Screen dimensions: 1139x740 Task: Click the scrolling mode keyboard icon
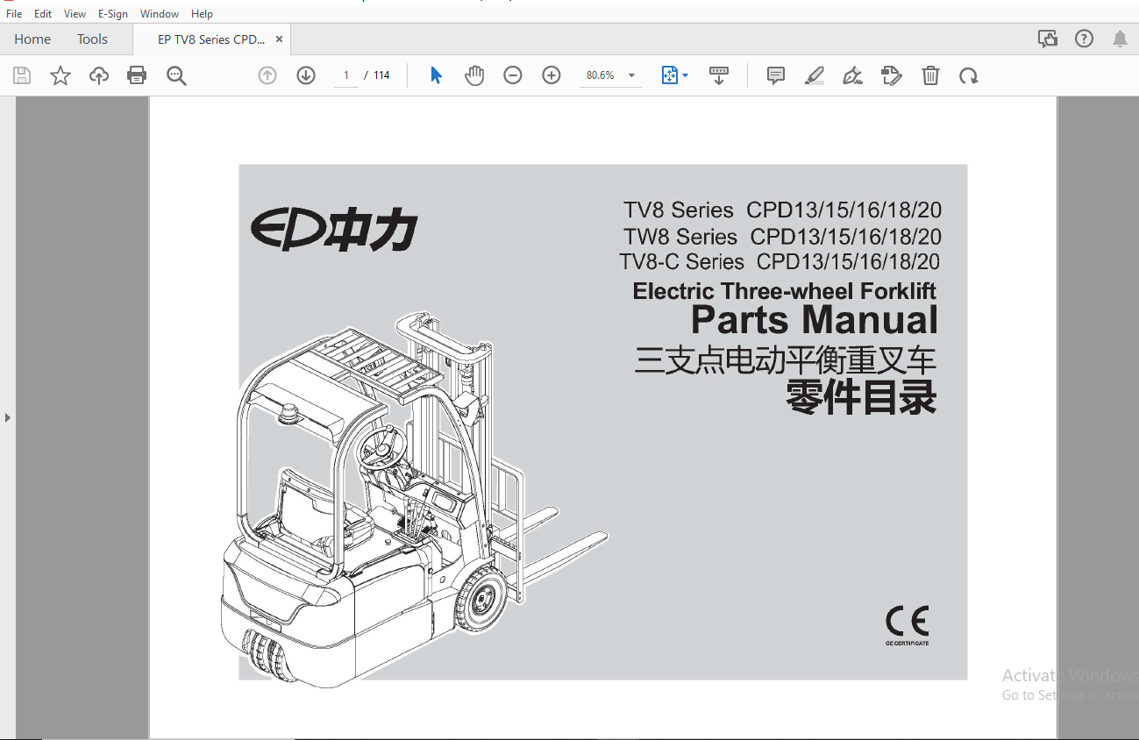719,75
